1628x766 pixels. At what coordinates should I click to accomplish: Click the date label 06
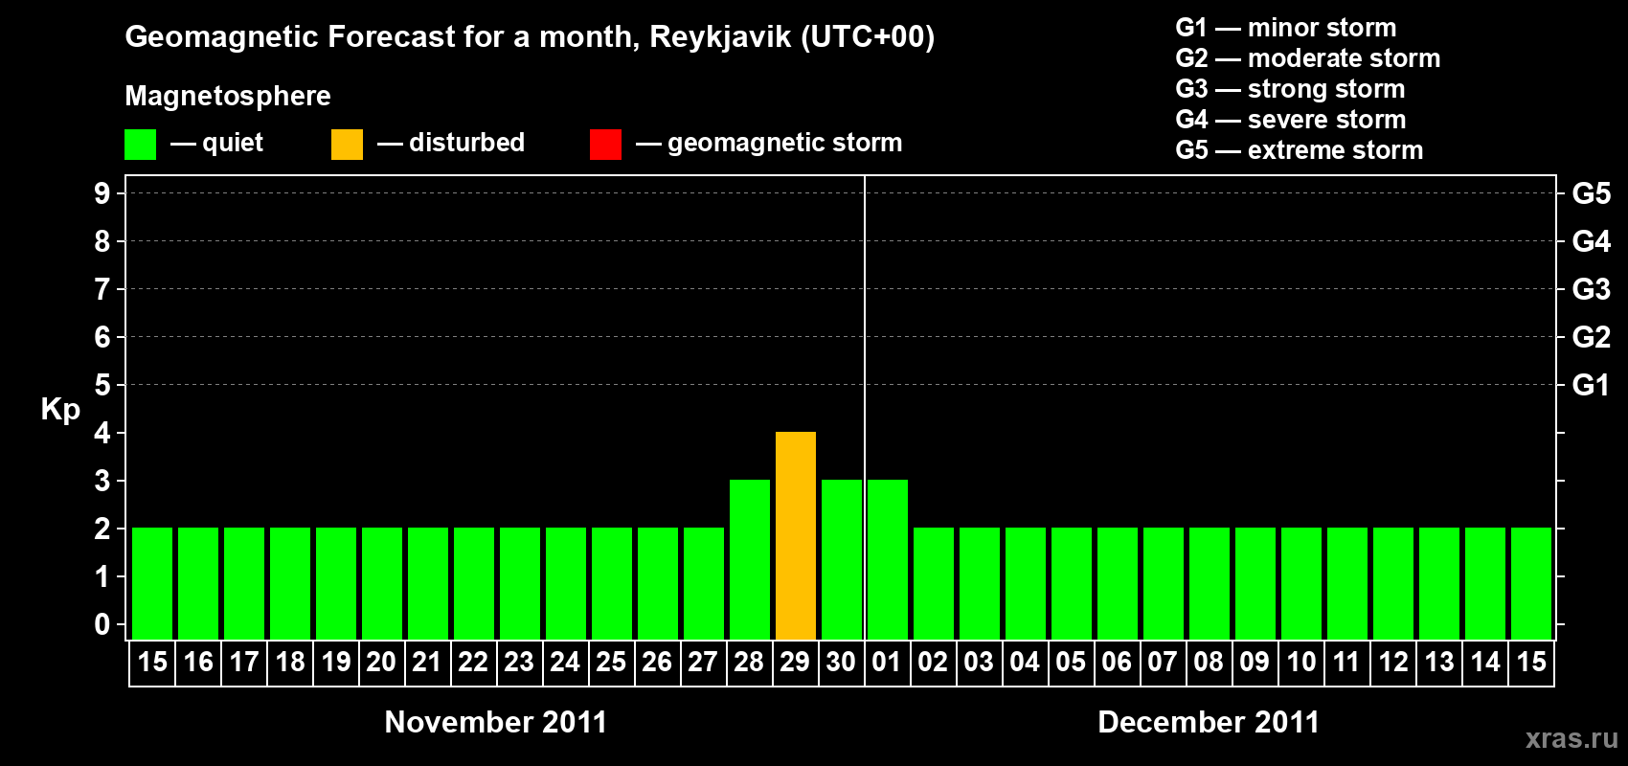(1117, 662)
